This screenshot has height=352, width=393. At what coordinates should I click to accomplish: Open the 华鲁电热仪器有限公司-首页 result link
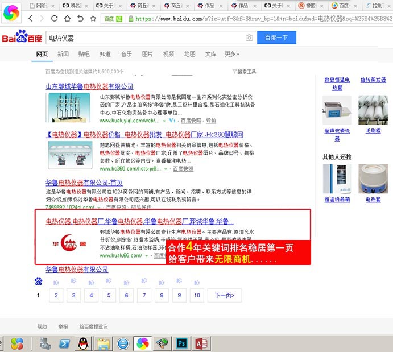pos(84,183)
